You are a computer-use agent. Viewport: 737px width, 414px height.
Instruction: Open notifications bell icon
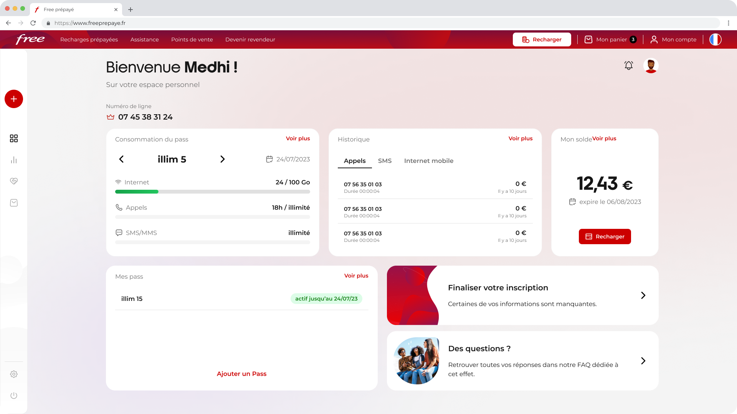(628, 66)
